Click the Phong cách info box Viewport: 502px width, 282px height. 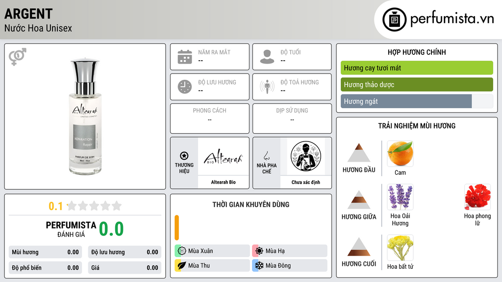pos(210,118)
